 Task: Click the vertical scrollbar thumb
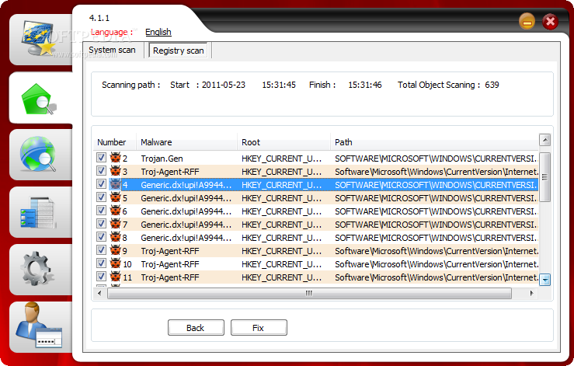545,177
